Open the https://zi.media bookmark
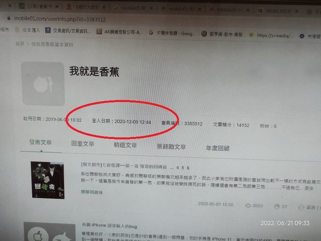 coord(272,35)
